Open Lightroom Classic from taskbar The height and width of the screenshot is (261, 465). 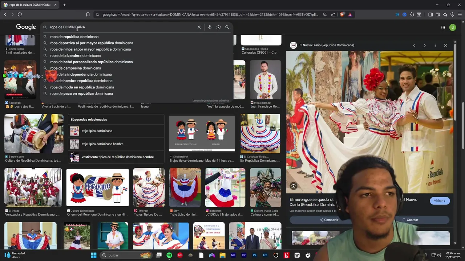coord(265,255)
